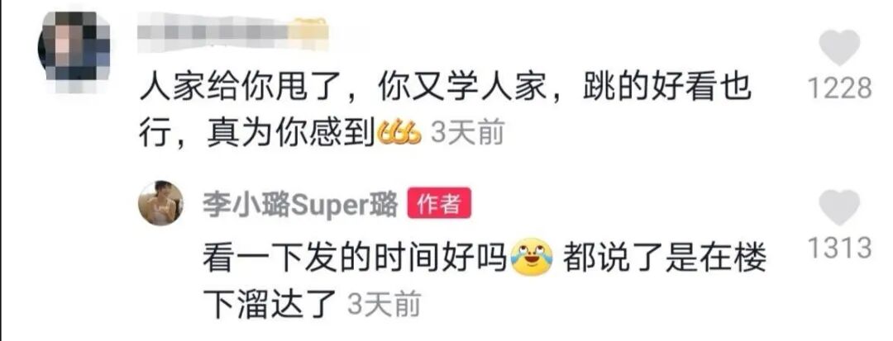Tap the laughing-crying emoji in the reply

532,257
